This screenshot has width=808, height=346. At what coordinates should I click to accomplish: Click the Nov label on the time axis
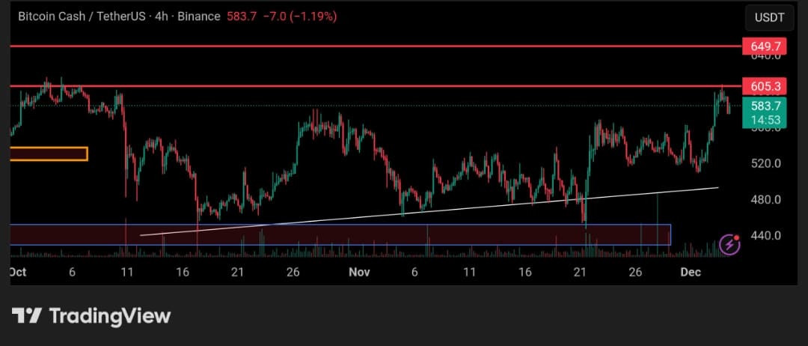click(359, 272)
